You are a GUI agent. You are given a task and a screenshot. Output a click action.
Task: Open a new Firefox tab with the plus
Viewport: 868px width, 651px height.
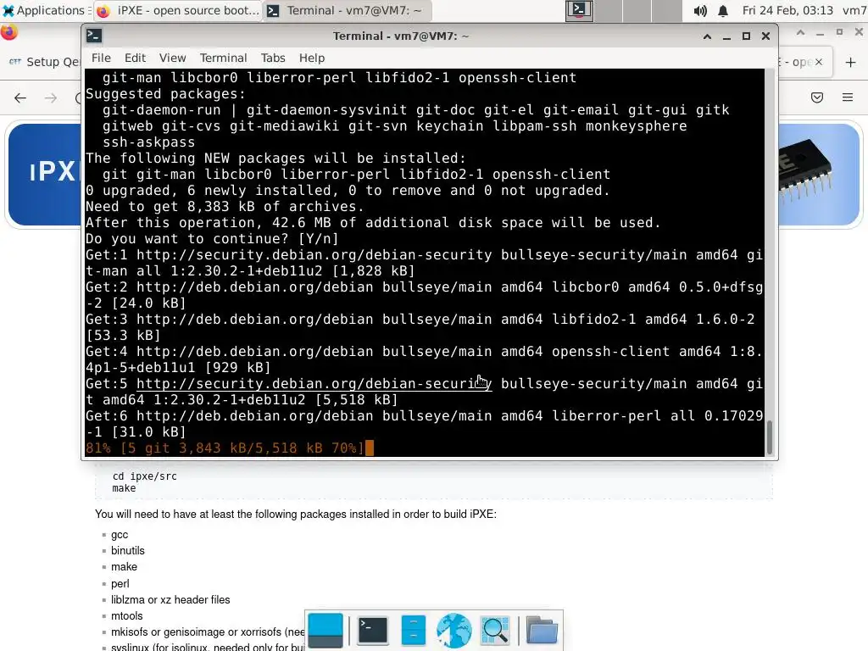click(851, 62)
